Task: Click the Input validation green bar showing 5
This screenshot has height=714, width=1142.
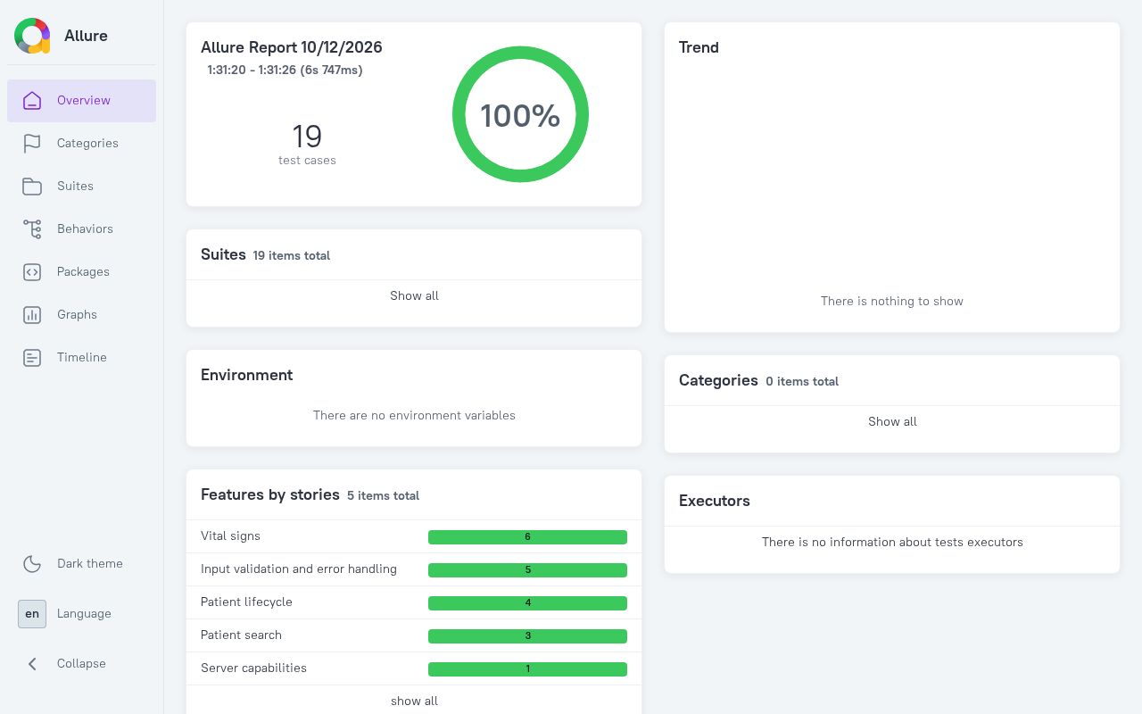Action: 527,570
